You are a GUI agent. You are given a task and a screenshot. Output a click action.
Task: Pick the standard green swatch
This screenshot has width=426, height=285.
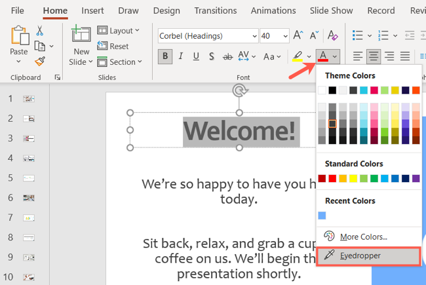point(374,178)
